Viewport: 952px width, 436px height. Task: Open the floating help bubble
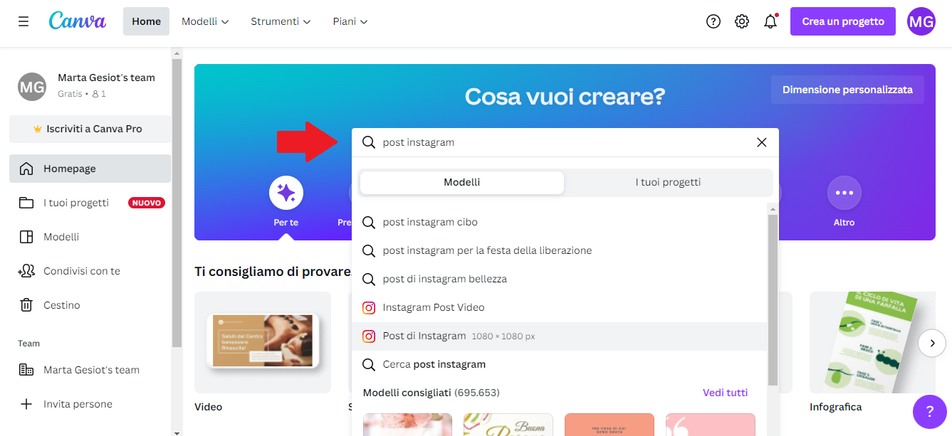[929, 412]
